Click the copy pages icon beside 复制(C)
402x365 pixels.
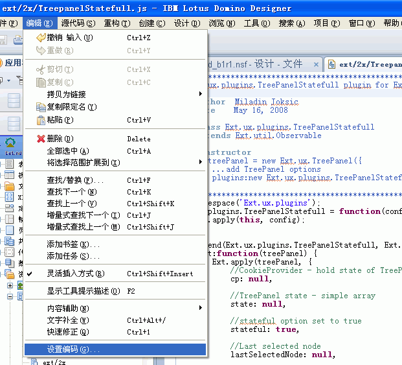pos(41,82)
